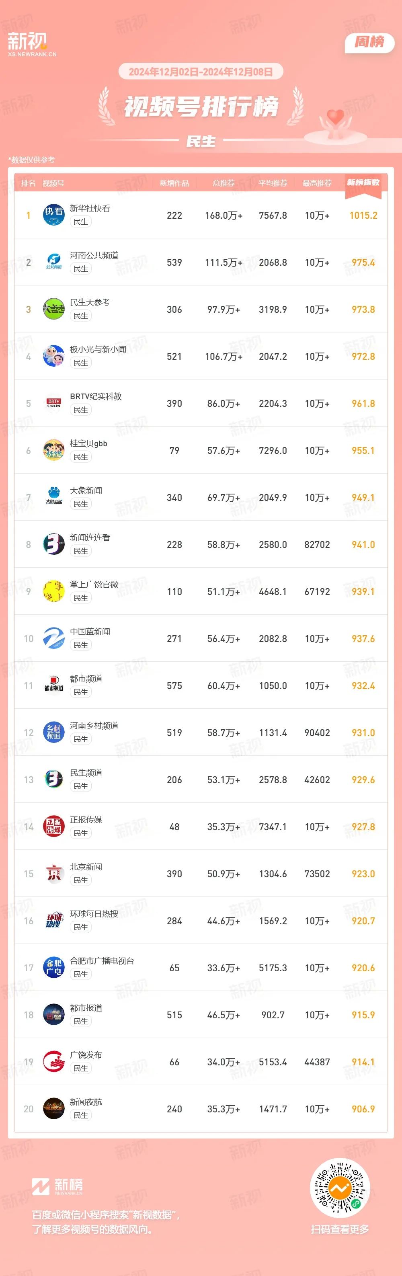Open the 河南公共频道 logo icon
This screenshot has height=1276, width=402.
(53, 262)
